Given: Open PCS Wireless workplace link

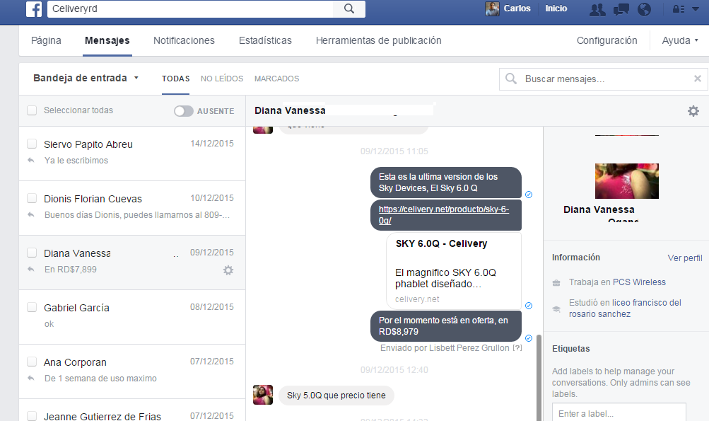Looking at the screenshot, I should 639,282.
